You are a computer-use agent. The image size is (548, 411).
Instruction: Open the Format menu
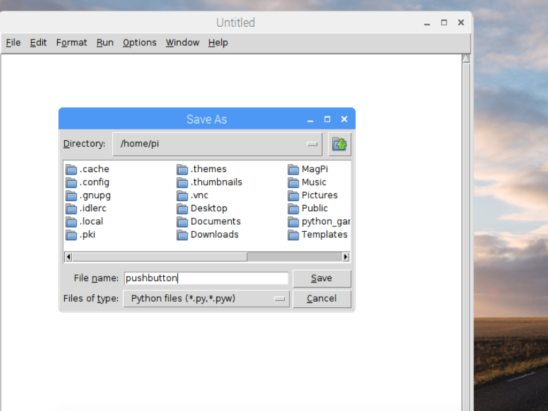click(71, 43)
